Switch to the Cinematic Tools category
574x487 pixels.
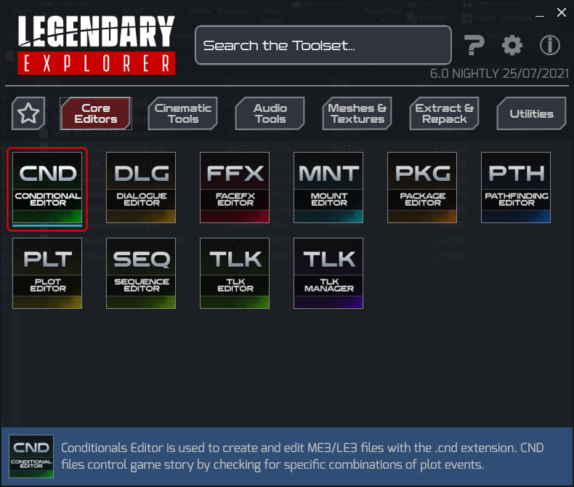pos(183,113)
